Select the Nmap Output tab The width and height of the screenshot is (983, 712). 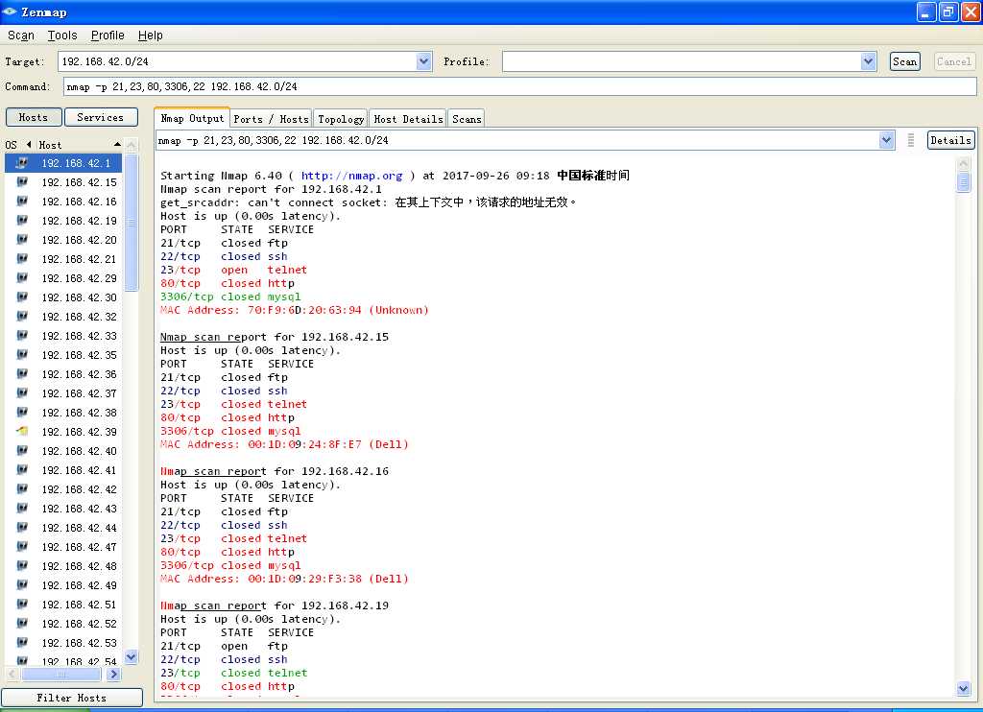pos(192,118)
